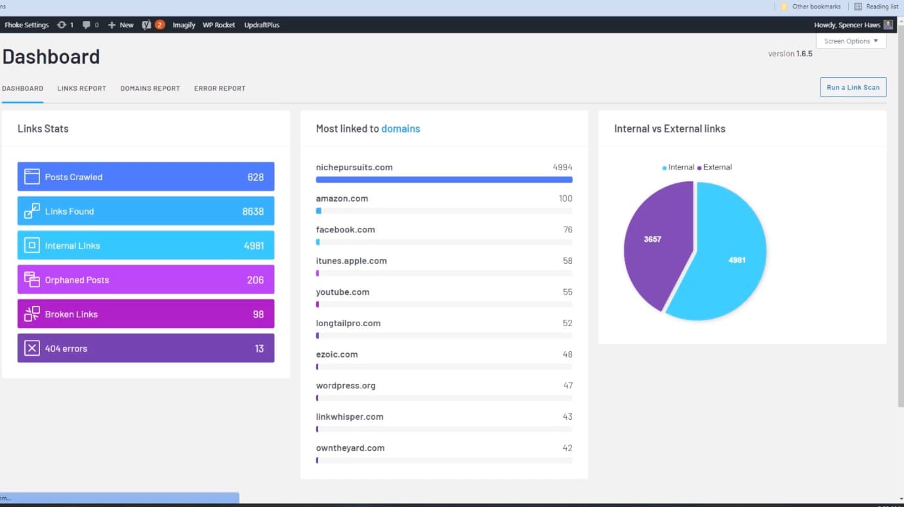Open the Reading list in bookmarks bar

(876, 7)
